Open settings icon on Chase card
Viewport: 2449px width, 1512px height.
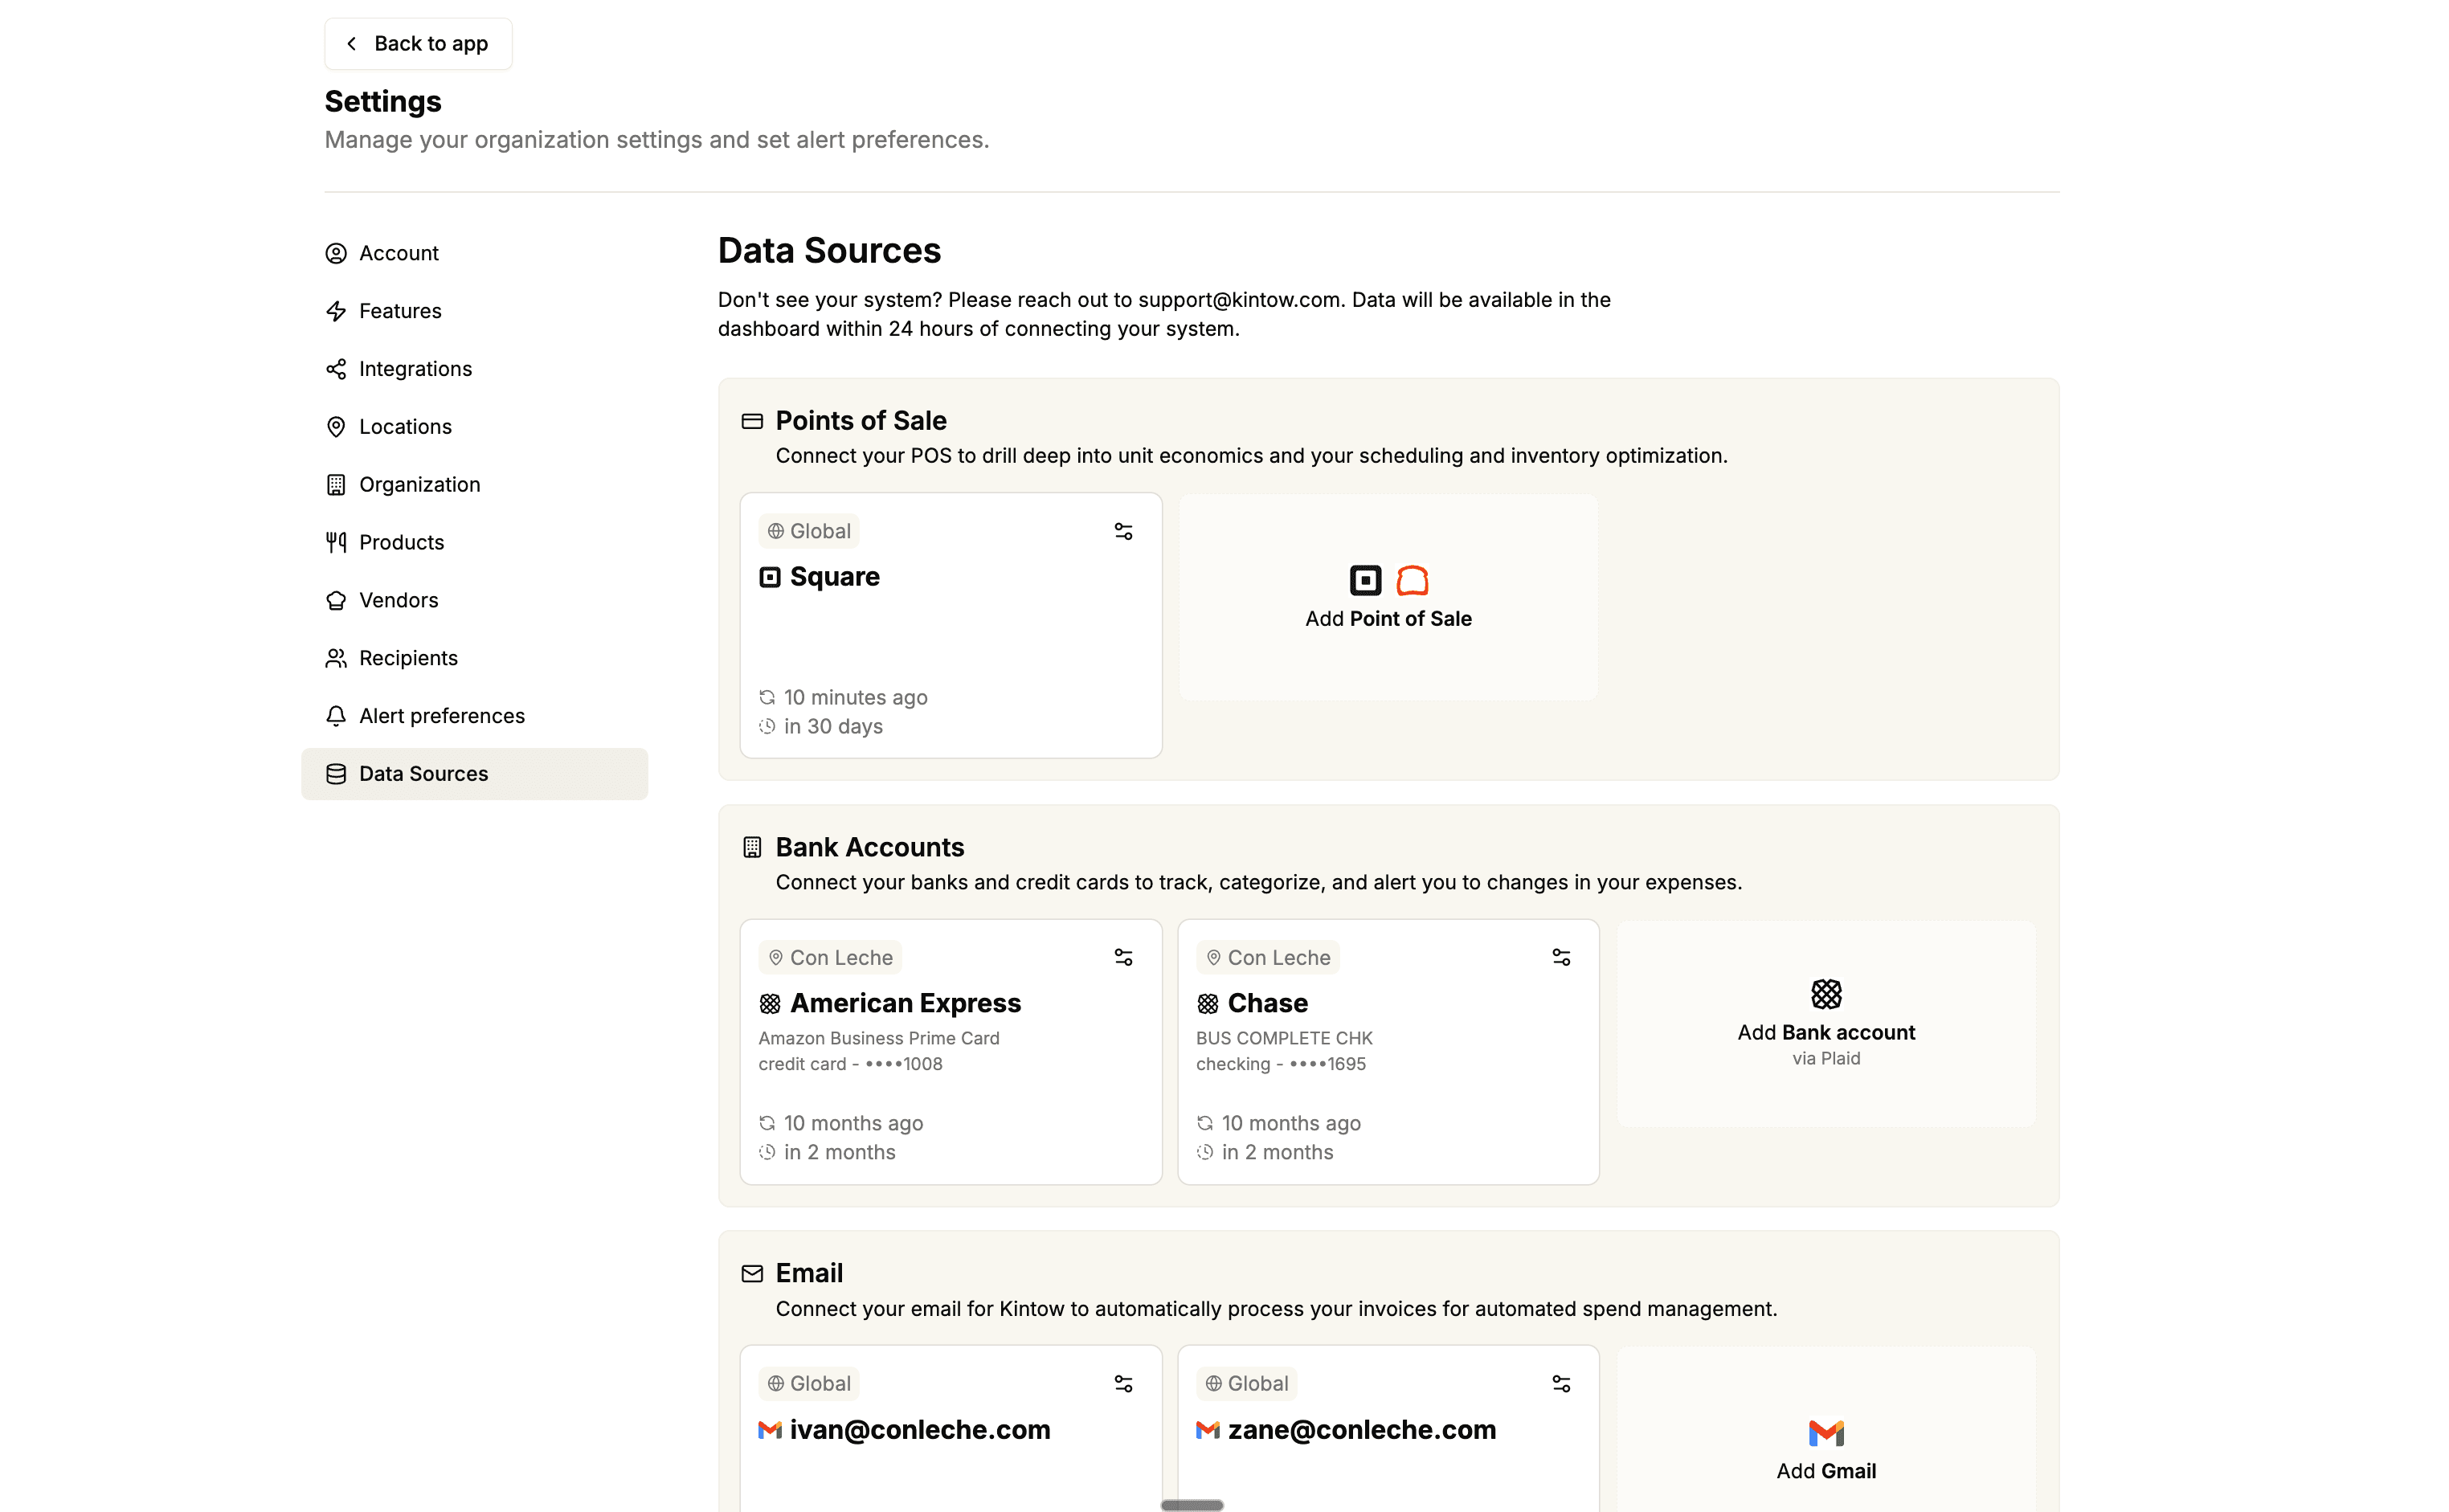1560,957
